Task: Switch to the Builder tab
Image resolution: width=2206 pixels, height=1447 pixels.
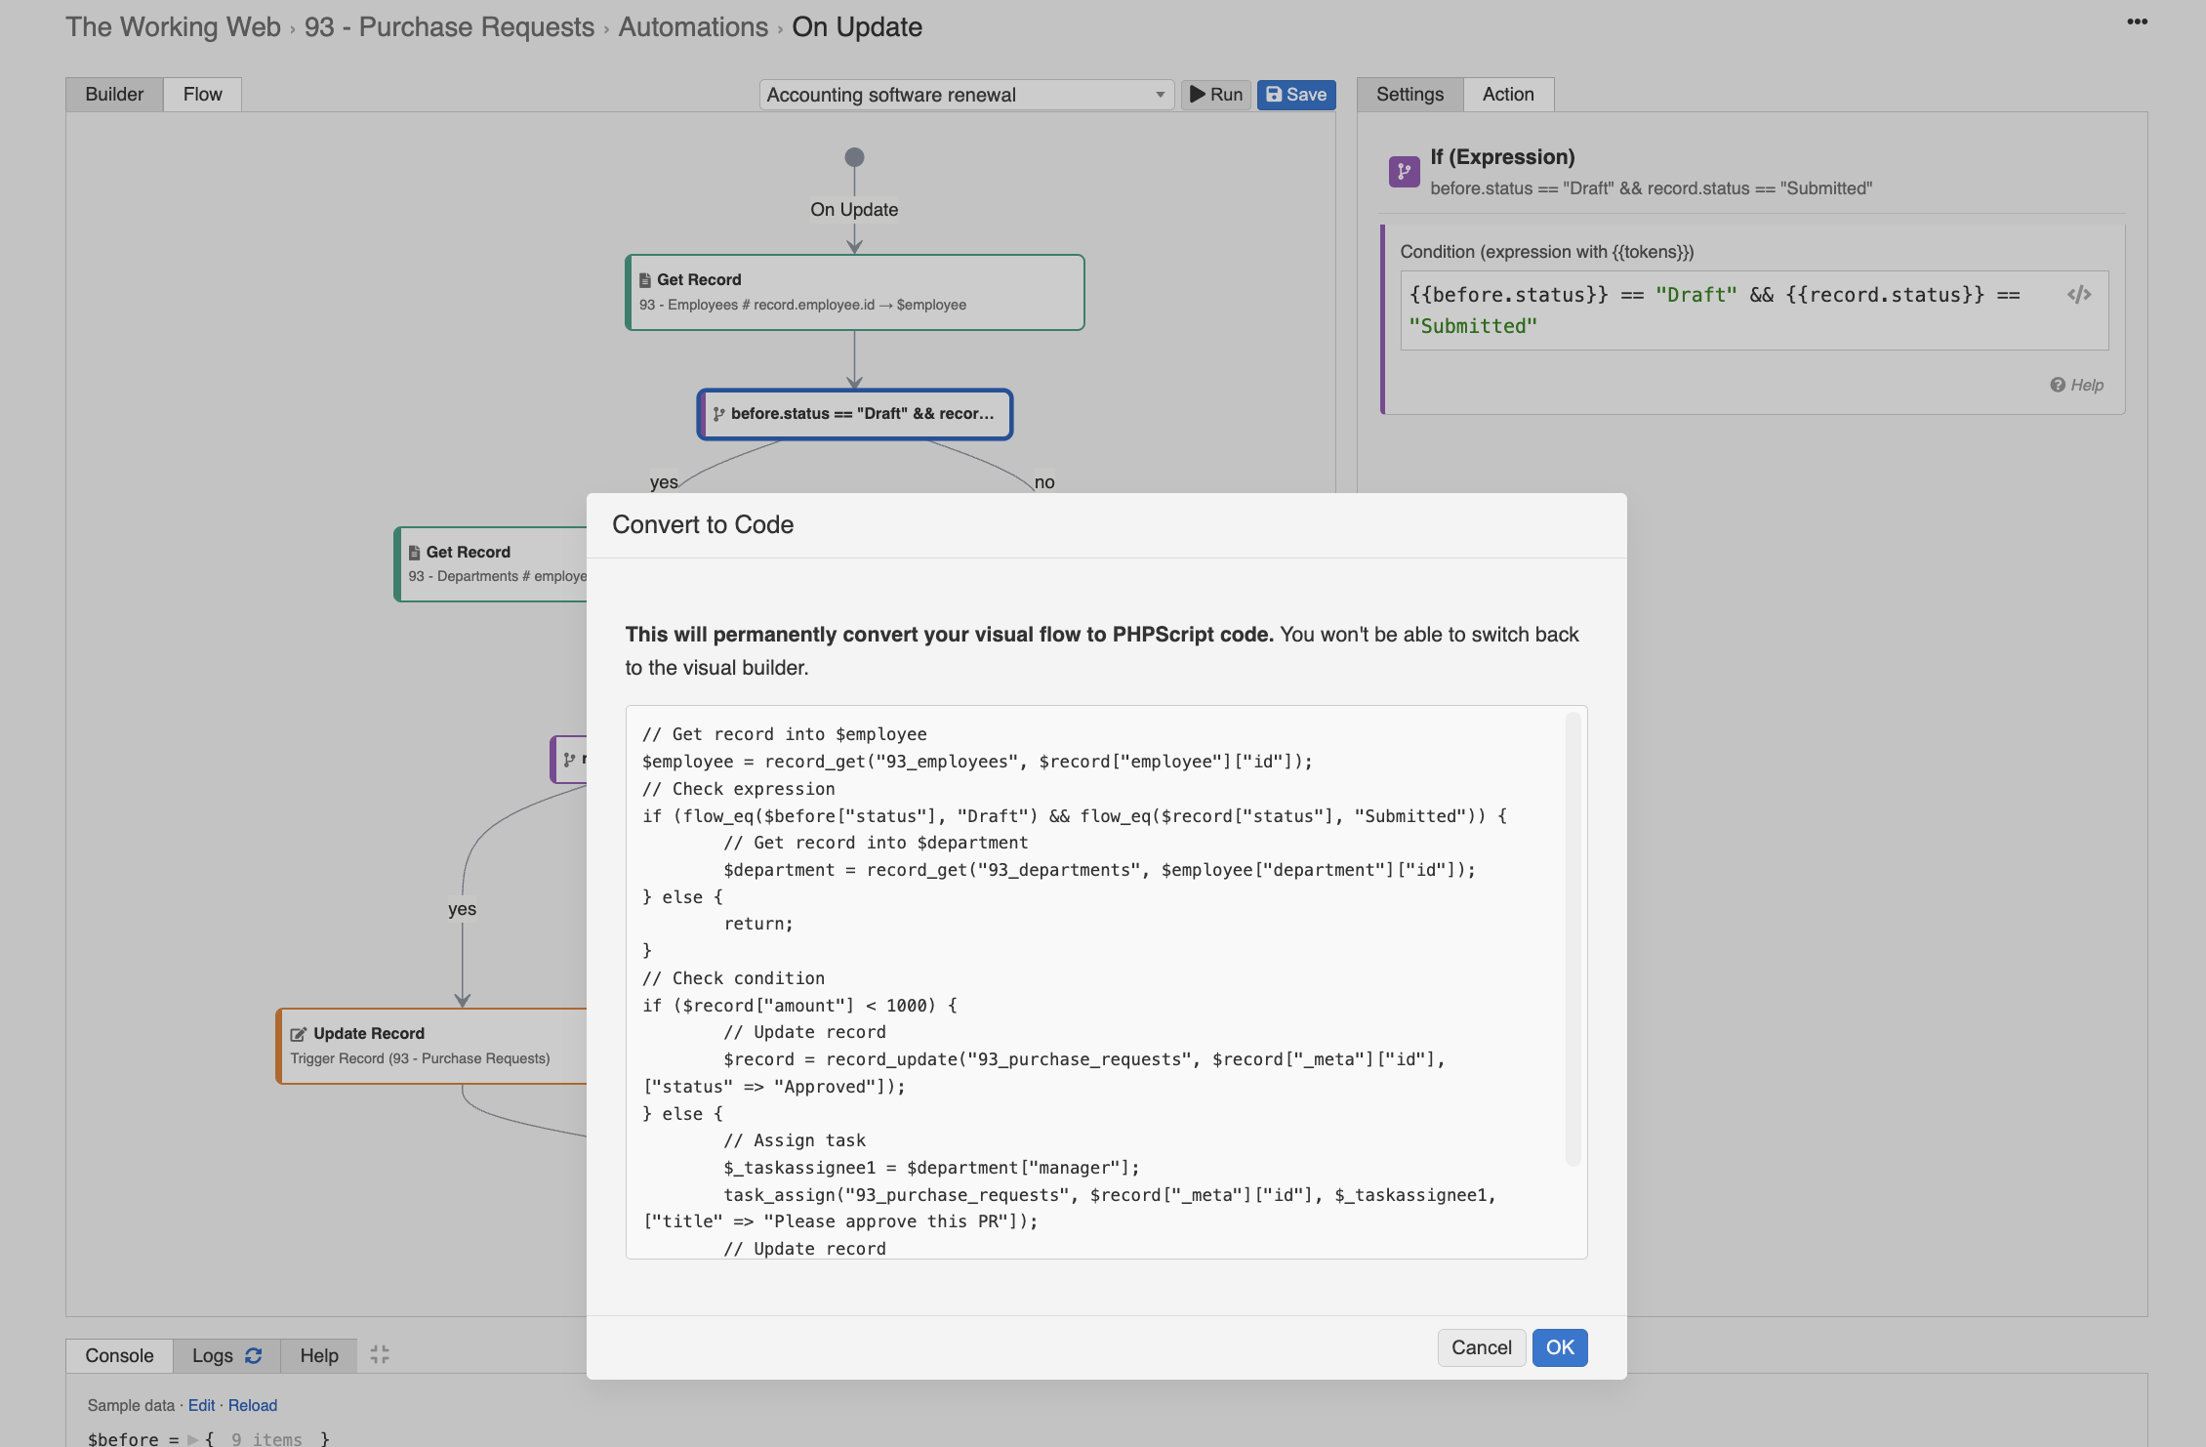Action: tap(114, 95)
